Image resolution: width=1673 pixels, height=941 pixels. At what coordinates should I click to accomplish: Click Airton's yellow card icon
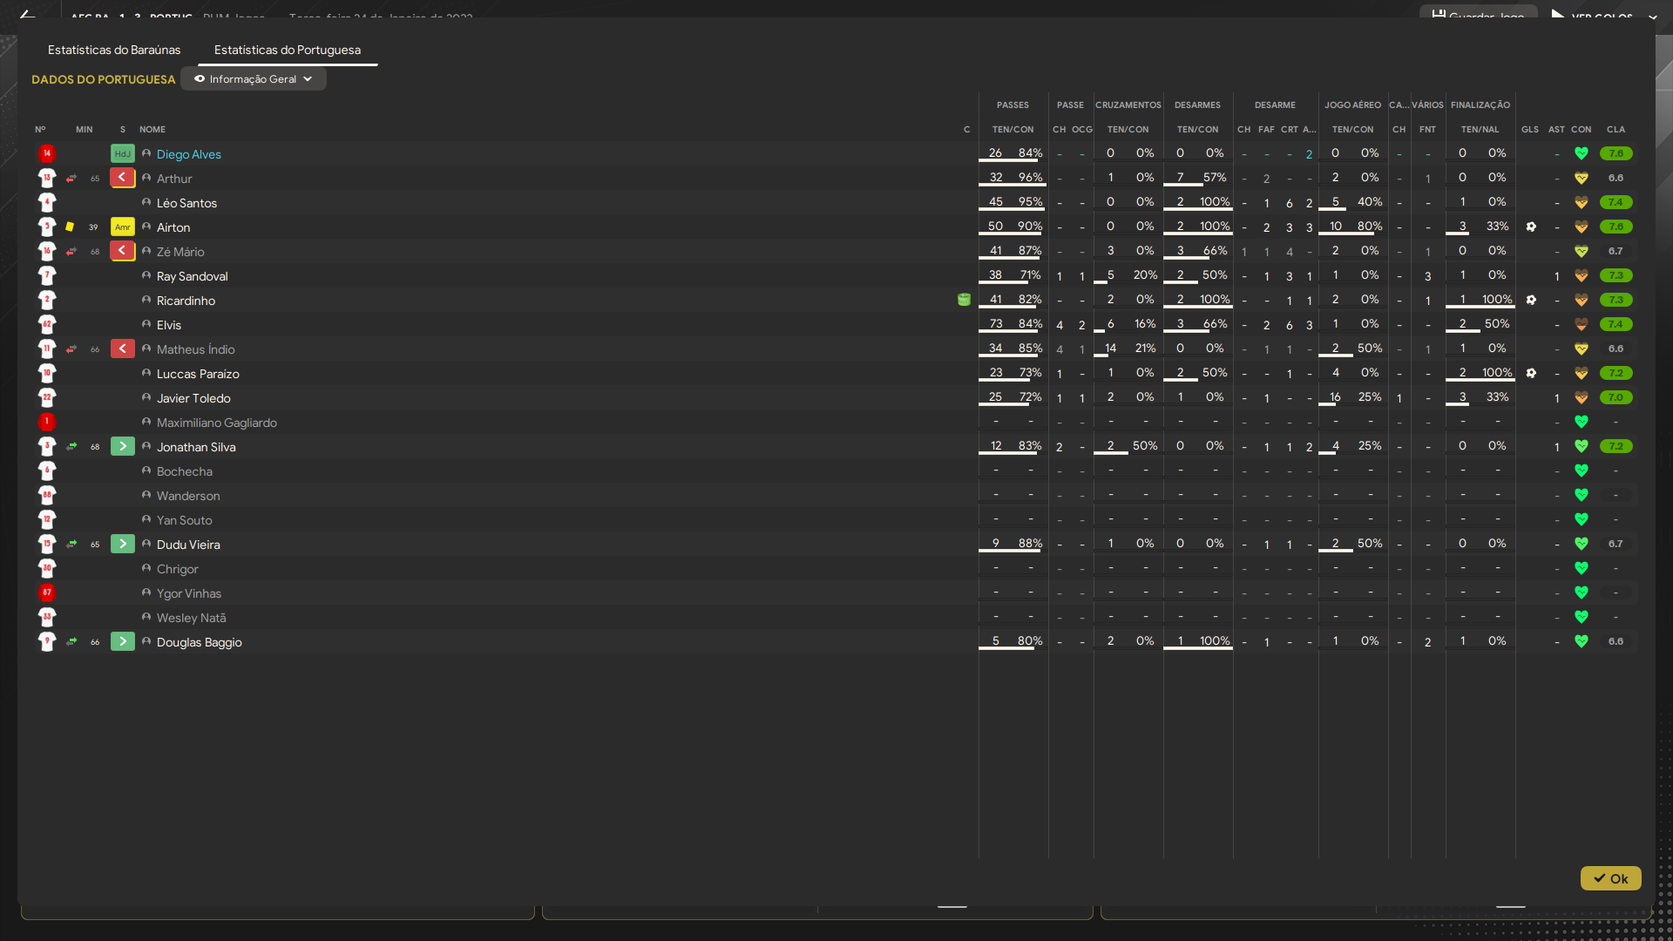click(x=70, y=227)
